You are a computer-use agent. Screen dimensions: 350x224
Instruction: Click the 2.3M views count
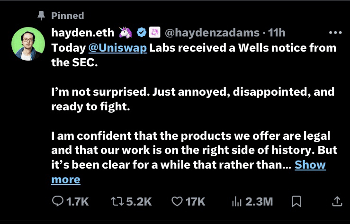(259, 201)
